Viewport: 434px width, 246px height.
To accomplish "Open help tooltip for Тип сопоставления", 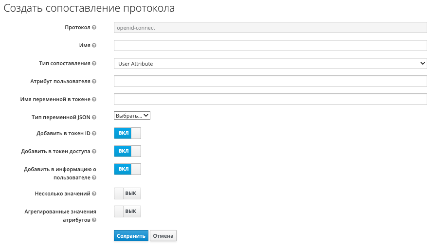I will tap(94, 63).
